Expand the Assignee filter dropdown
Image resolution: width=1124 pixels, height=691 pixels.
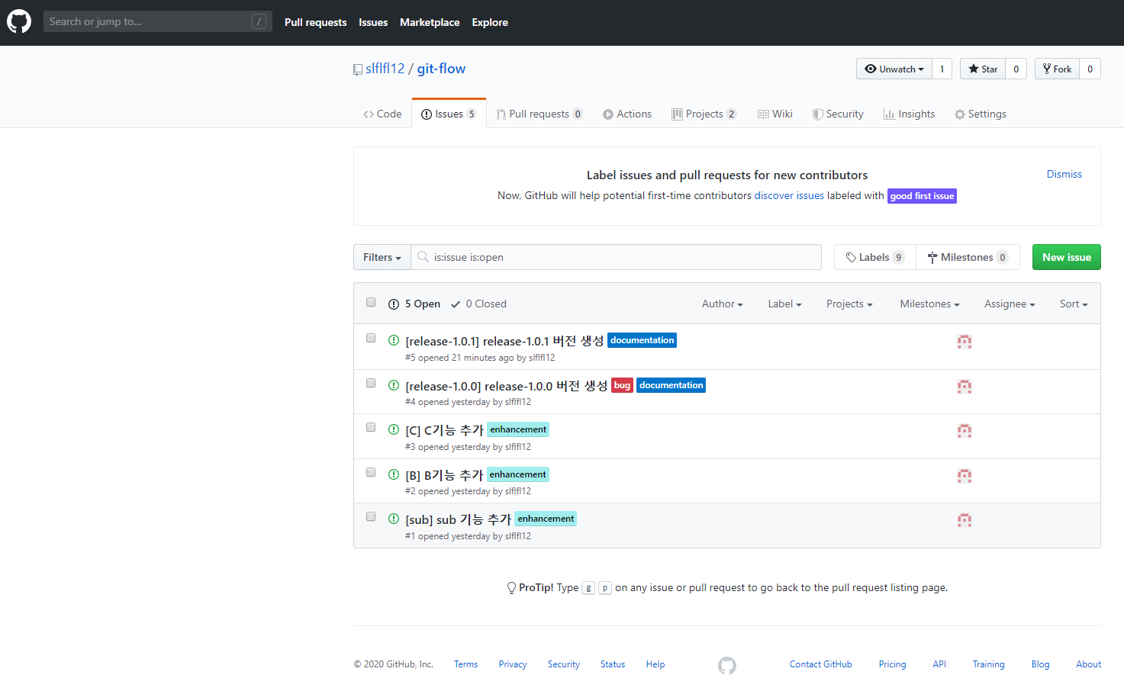click(x=1009, y=304)
